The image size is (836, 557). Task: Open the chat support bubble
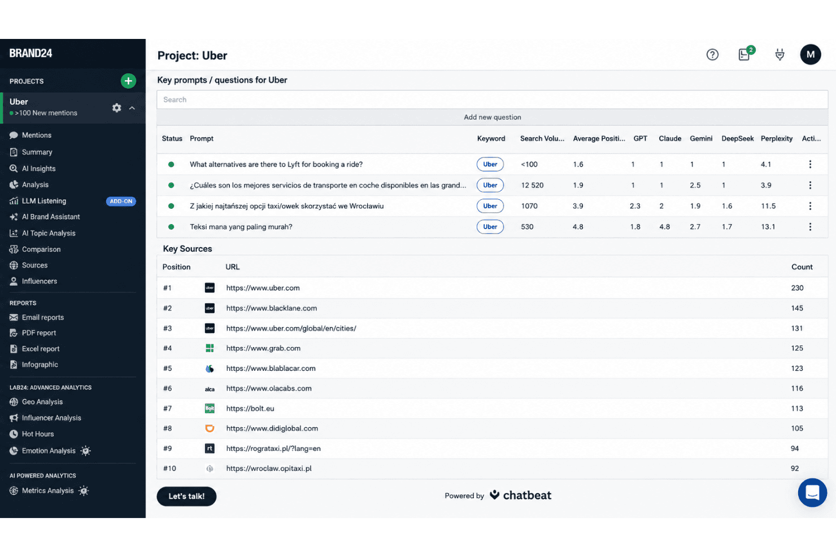(812, 492)
